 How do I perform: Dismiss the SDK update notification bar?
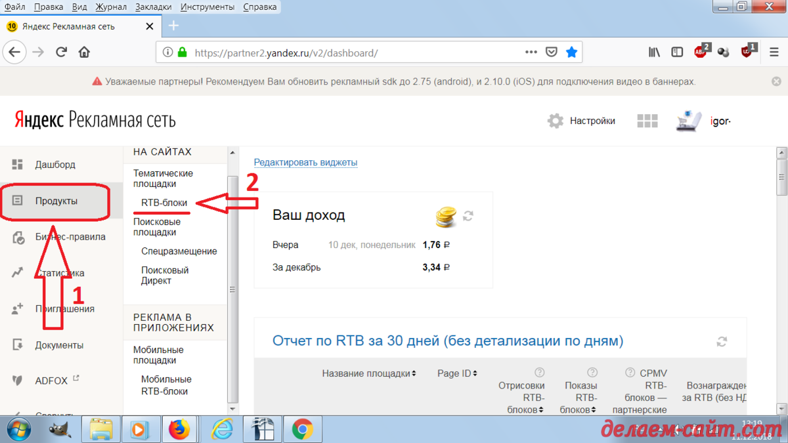pos(776,82)
